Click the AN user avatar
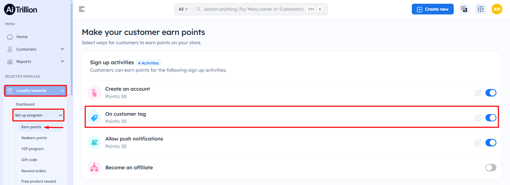This screenshot has width=510, height=185. (497, 9)
